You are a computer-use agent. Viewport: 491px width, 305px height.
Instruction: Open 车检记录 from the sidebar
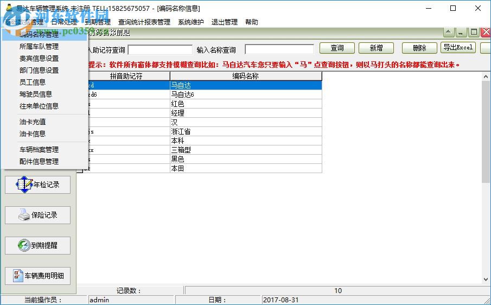coord(37,185)
